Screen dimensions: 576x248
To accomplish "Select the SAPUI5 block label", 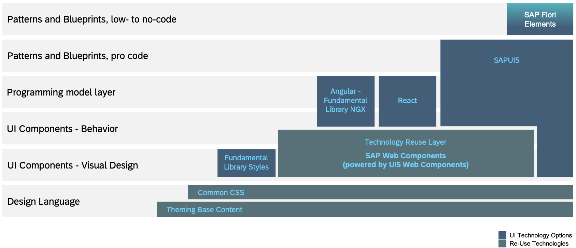I will (506, 60).
